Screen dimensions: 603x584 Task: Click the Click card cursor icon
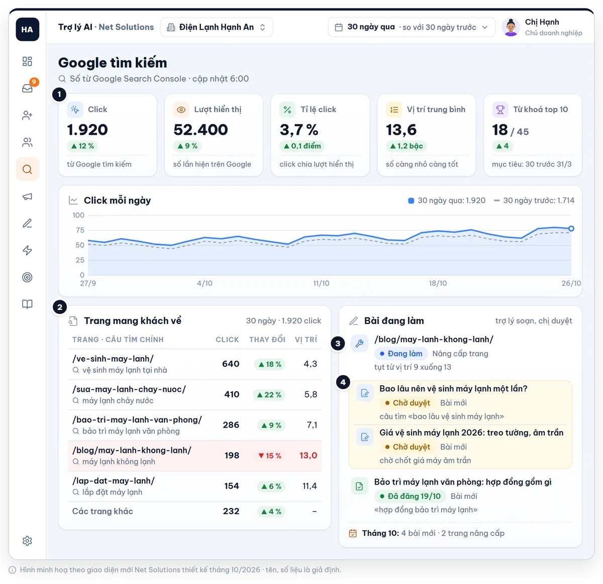pyautogui.click(x=75, y=109)
